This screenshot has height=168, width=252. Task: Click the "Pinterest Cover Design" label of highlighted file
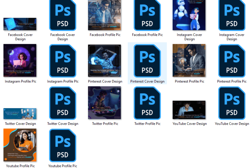147,81
